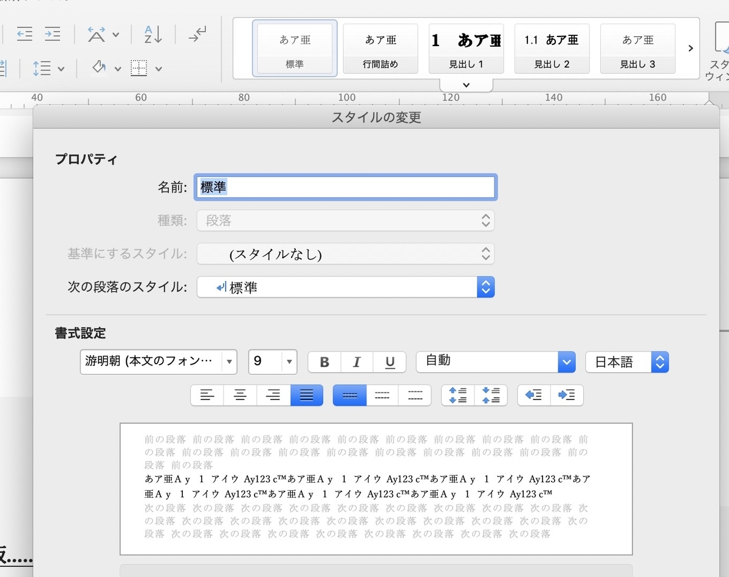Click the line spacing ribbon icon
Image resolution: width=729 pixels, height=577 pixels.
pos(42,68)
